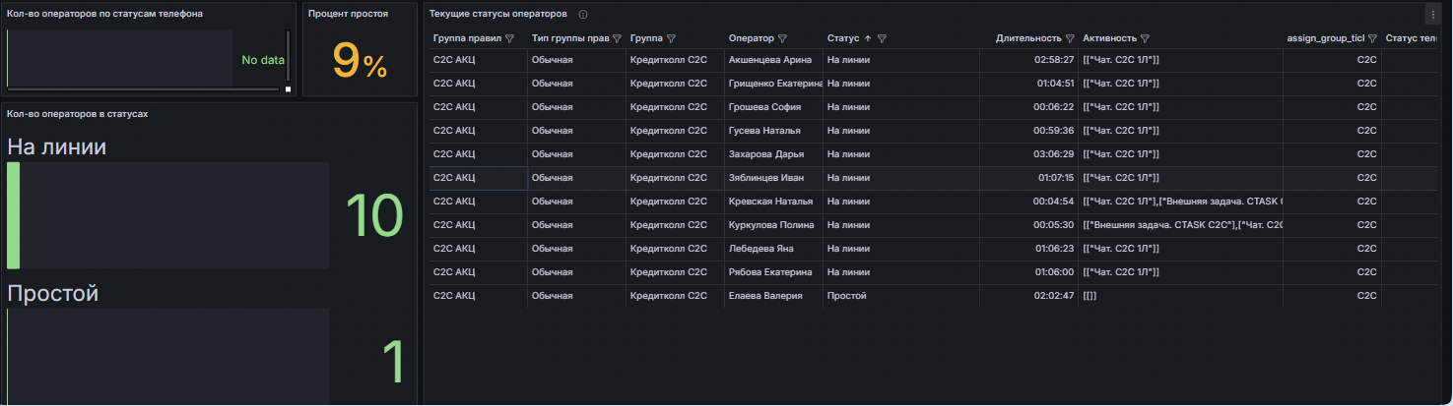Screen dimensions: 1453x406
Task: Click filter icon on Тип группы прав column
Action: [617, 38]
